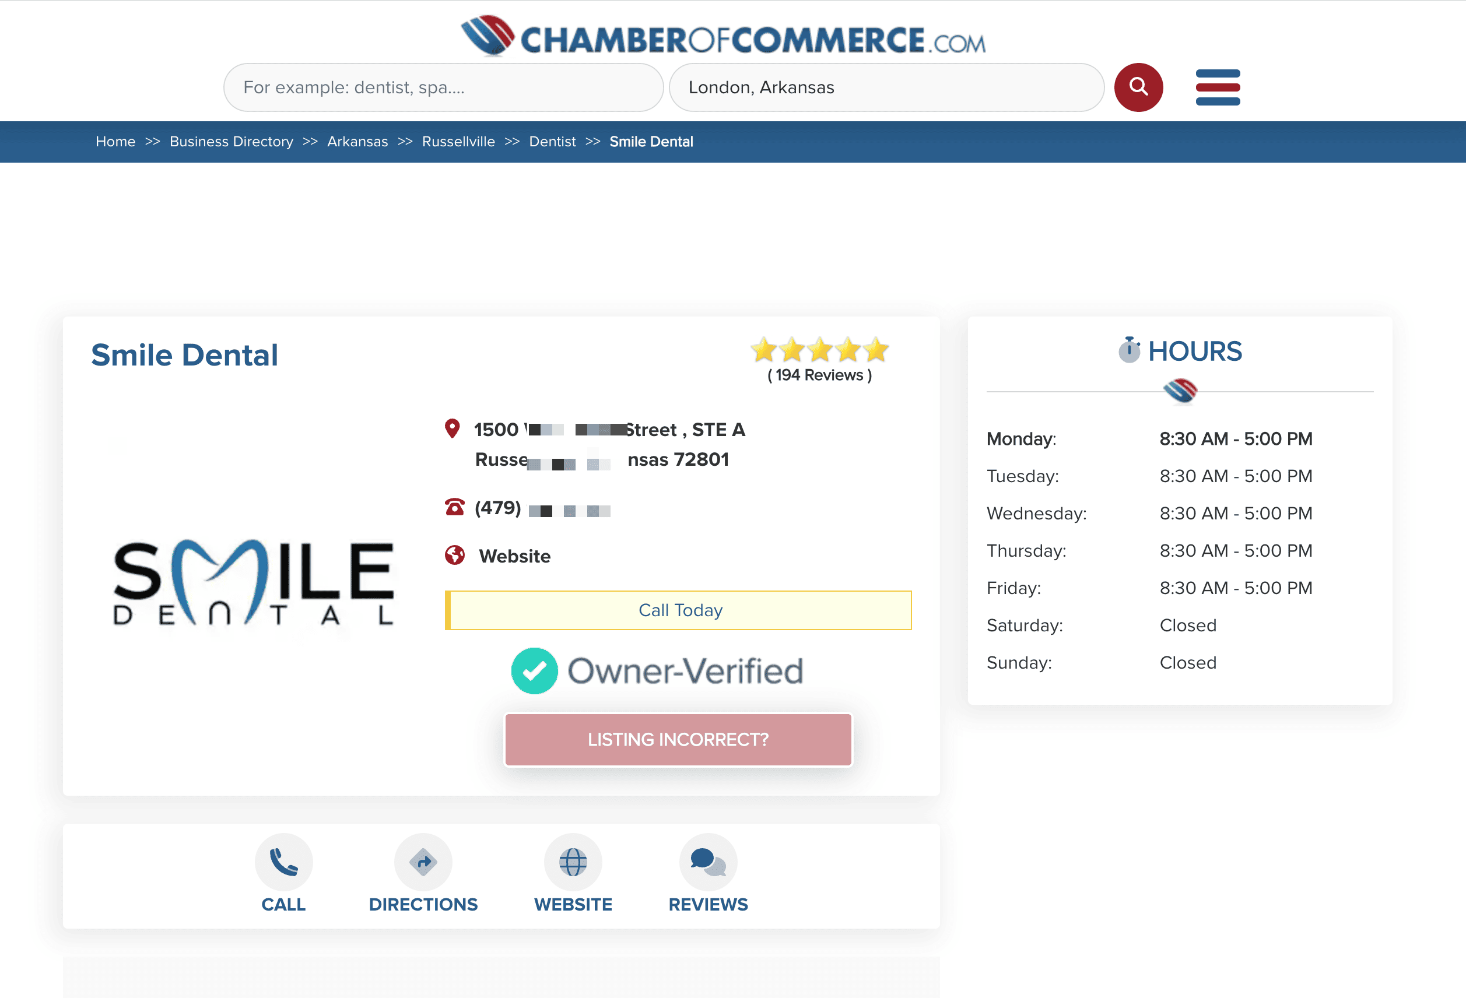Click the business keyword search field

(443, 87)
